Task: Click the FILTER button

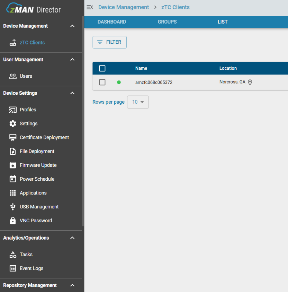Action: (x=109, y=42)
